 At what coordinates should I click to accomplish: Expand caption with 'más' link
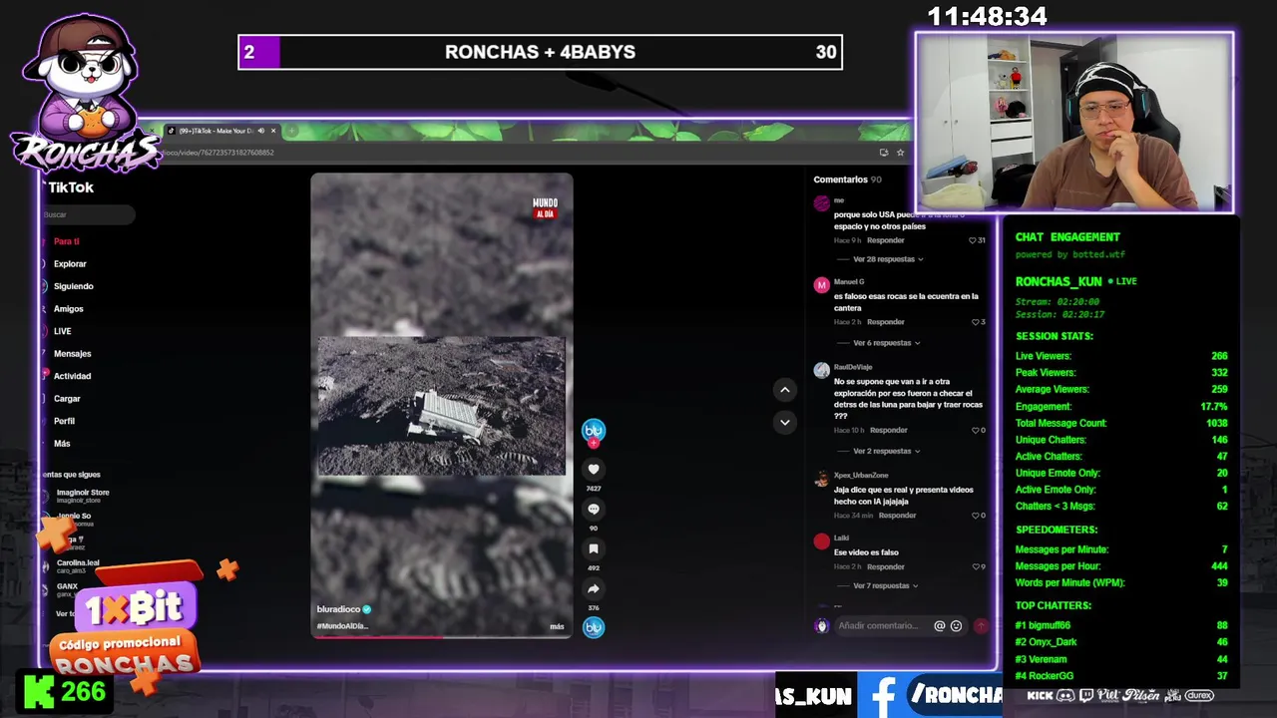tap(557, 626)
